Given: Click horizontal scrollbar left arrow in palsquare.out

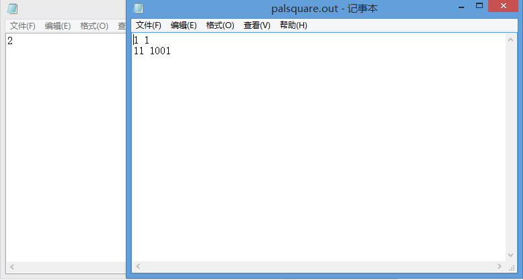Looking at the screenshot, I should pos(138,267).
